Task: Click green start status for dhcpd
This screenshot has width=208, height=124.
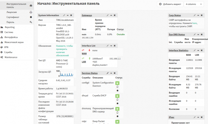Action: click(x=117, y=96)
